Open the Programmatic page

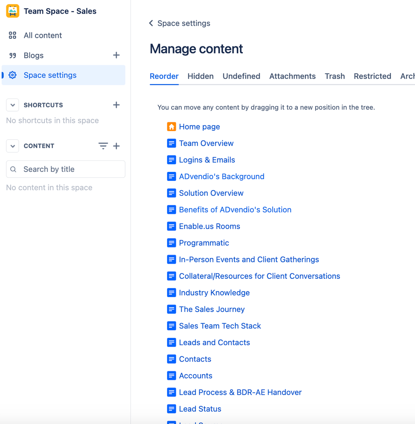204,243
